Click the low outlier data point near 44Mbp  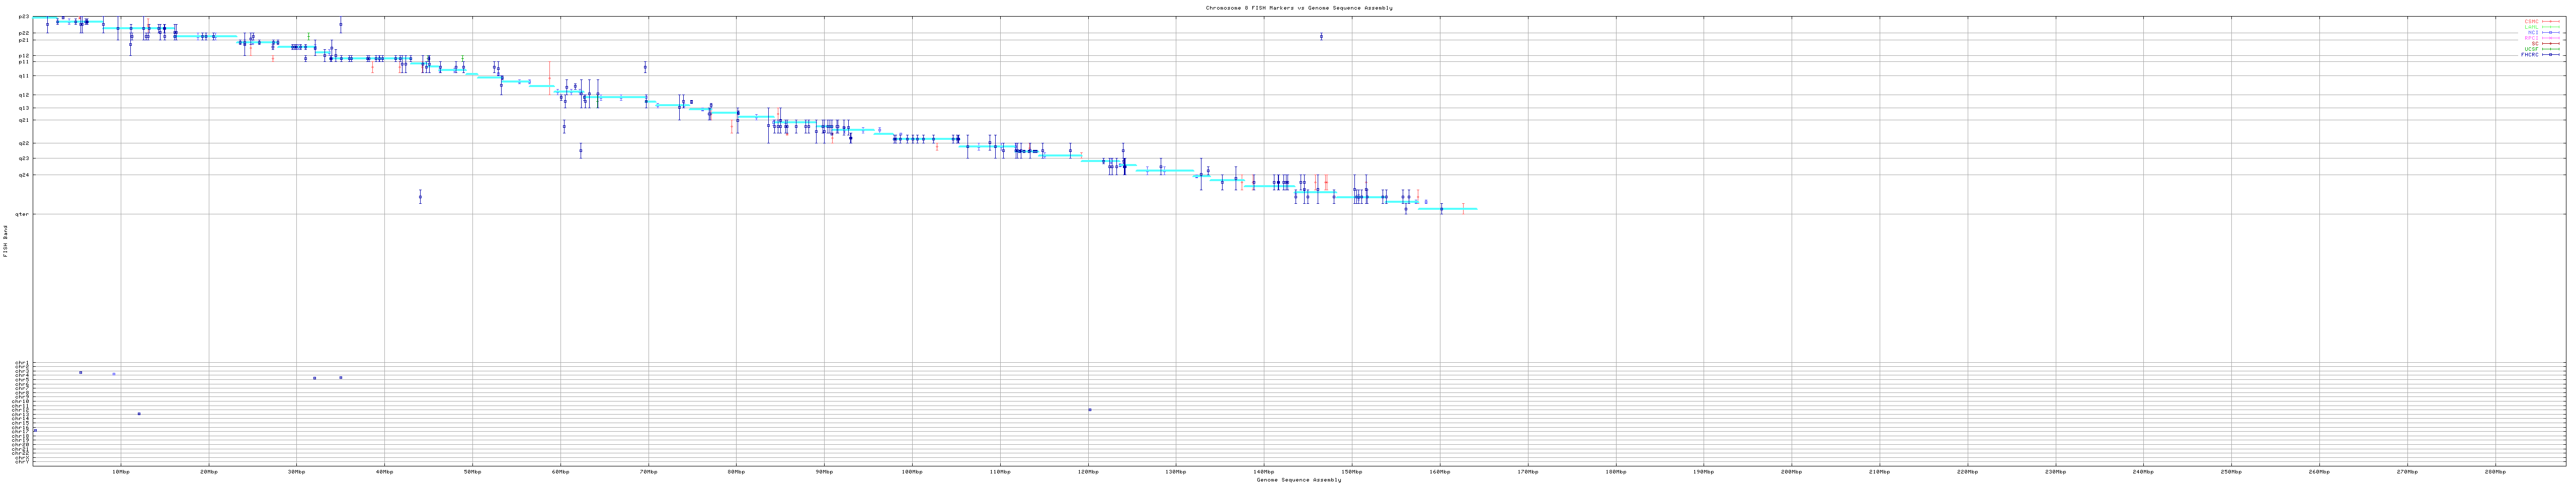(420, 197)
